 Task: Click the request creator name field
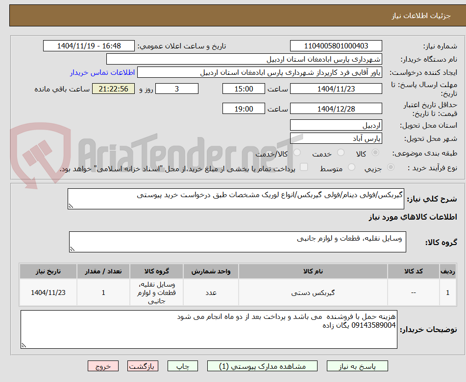coord(259,73)
